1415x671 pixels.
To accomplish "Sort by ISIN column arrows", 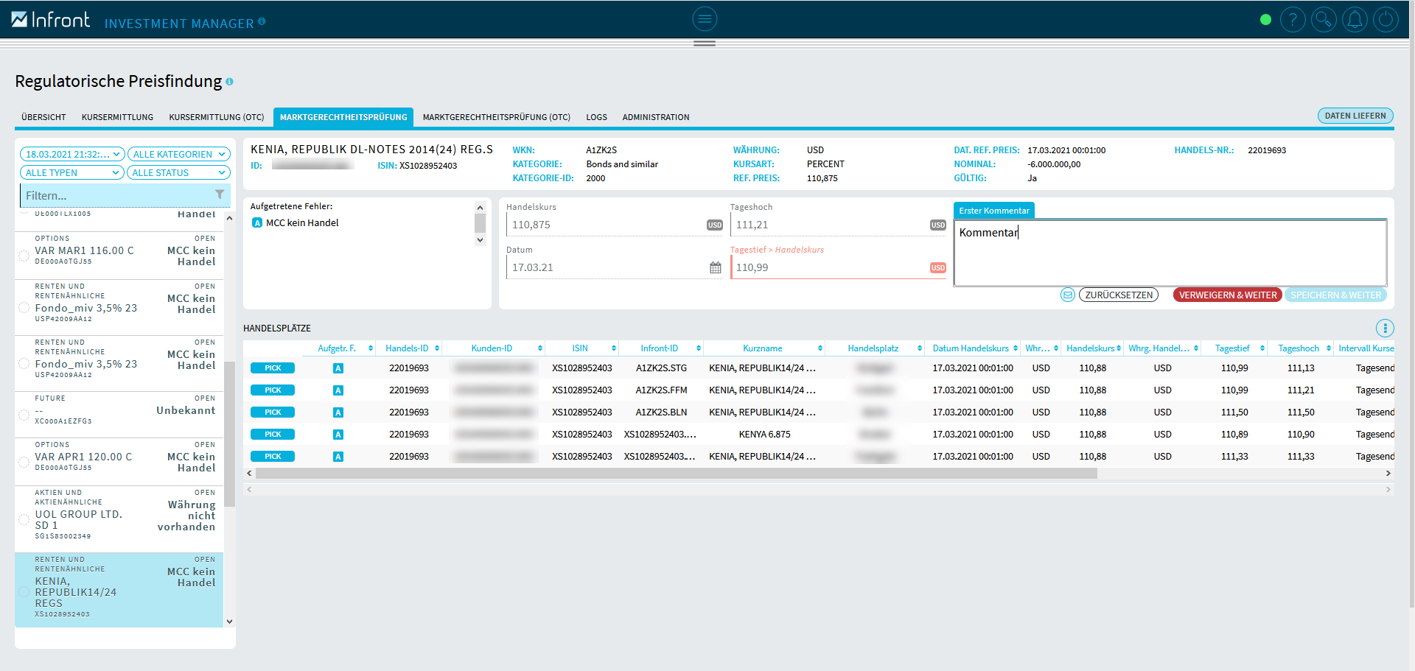I will tap(614, 348).
